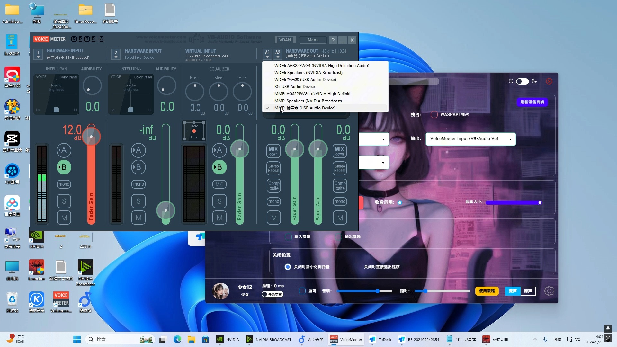The width and height of the screenshot is (617, 347).
Task: Open the Voicemeeter Menu
Action: (313, 40)
